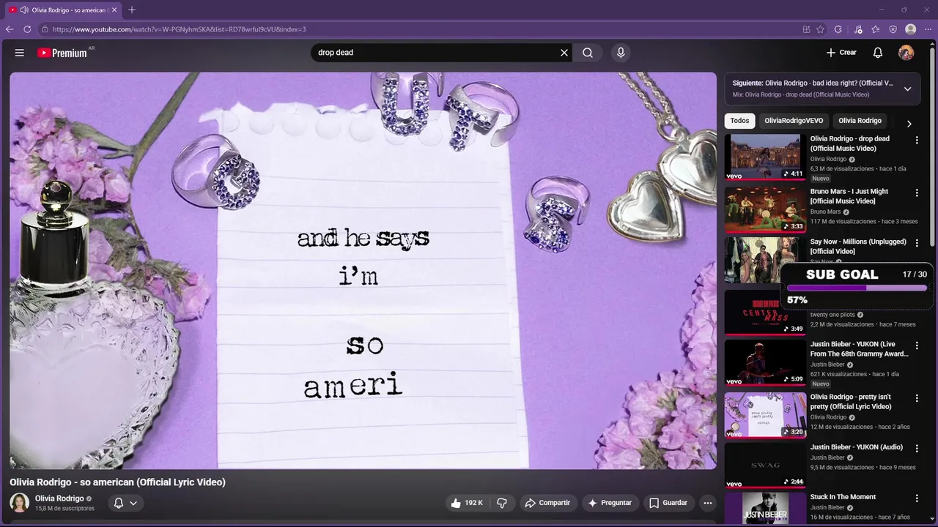Clear the search box with the X icon

coord(564,53)
